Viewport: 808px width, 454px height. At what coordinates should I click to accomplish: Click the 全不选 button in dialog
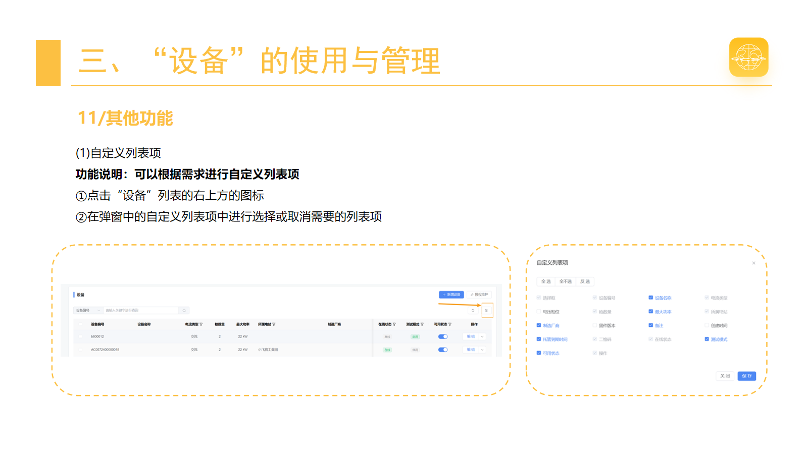[x=566, y=281]
